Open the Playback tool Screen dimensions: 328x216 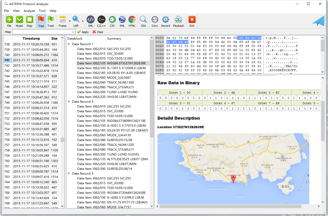coord(179,21)
